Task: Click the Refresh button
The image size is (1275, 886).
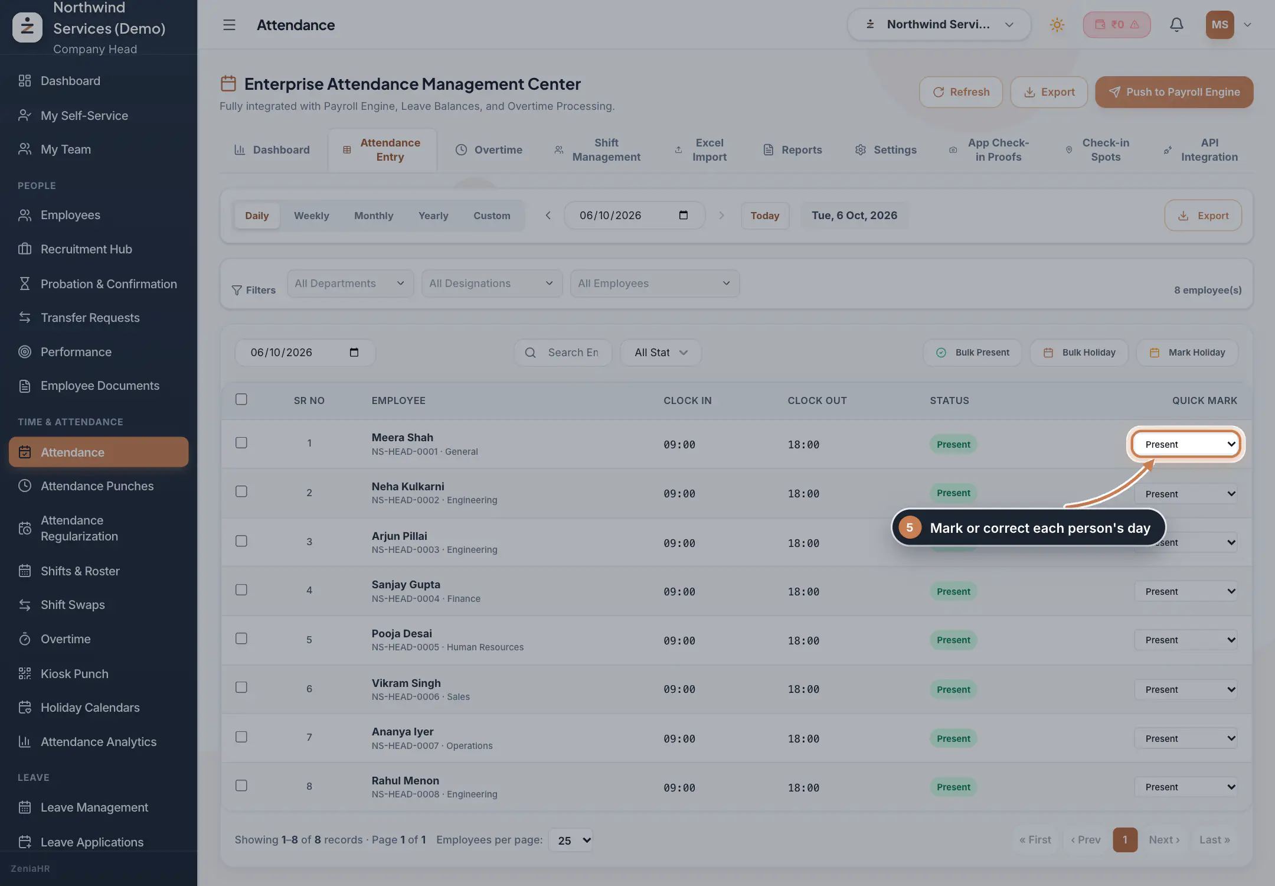Action: tap(961, 92)
